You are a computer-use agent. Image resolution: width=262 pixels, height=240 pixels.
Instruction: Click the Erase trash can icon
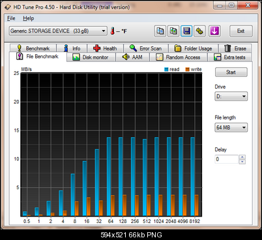(227, 48)
